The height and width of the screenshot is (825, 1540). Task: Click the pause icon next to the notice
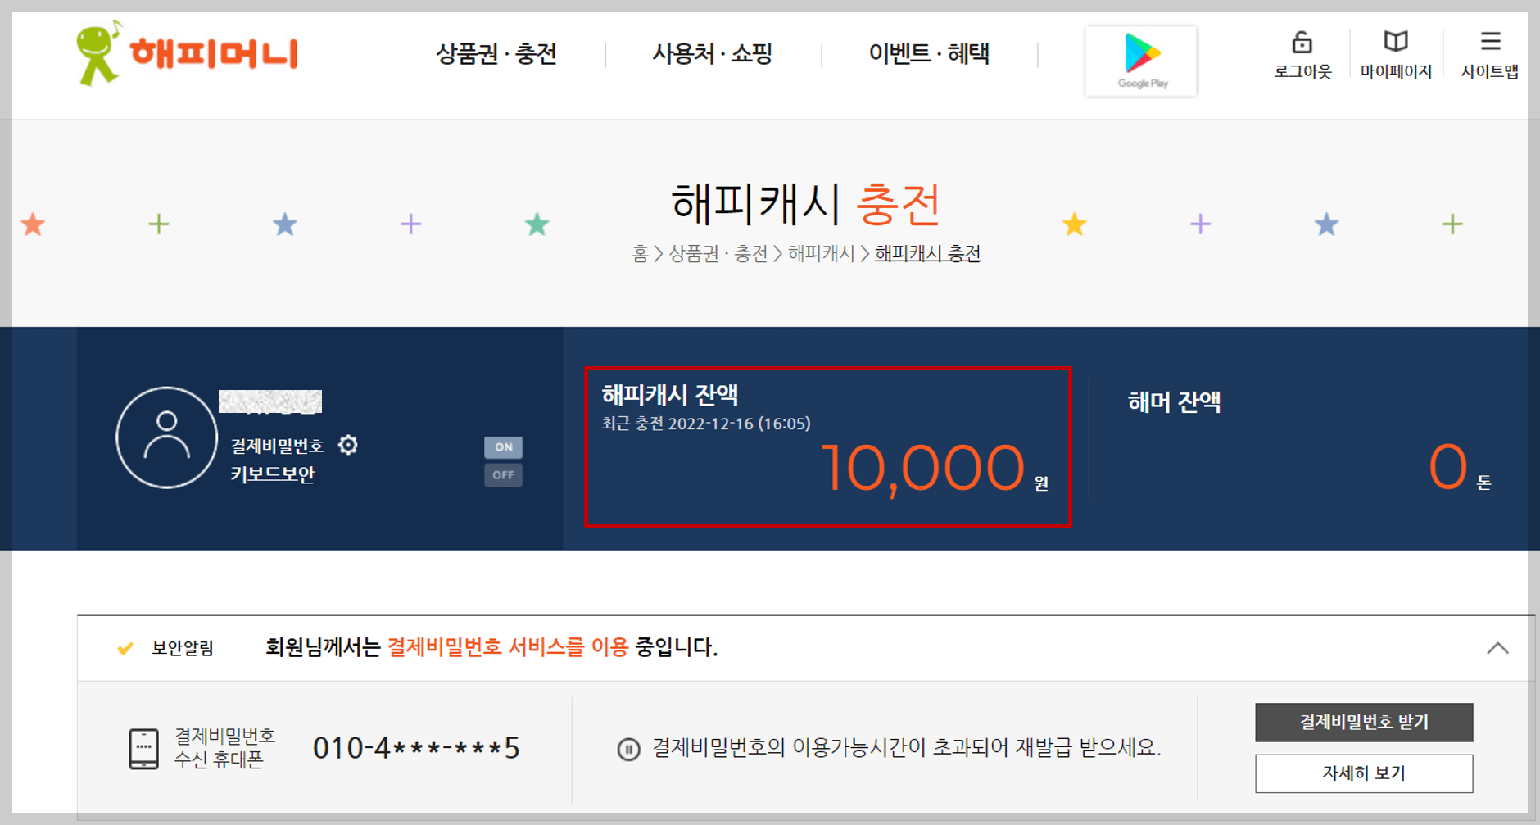click(x=629, y=746)
